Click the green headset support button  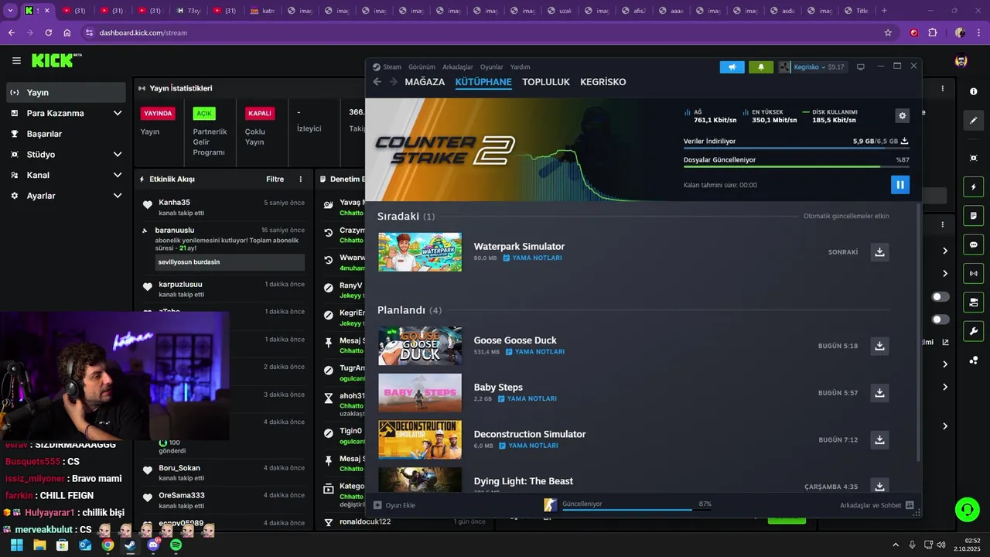tap(967, 509)
